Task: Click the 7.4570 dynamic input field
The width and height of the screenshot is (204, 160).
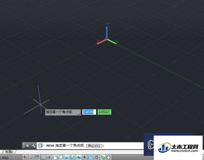Action: [x=89, y=112]
